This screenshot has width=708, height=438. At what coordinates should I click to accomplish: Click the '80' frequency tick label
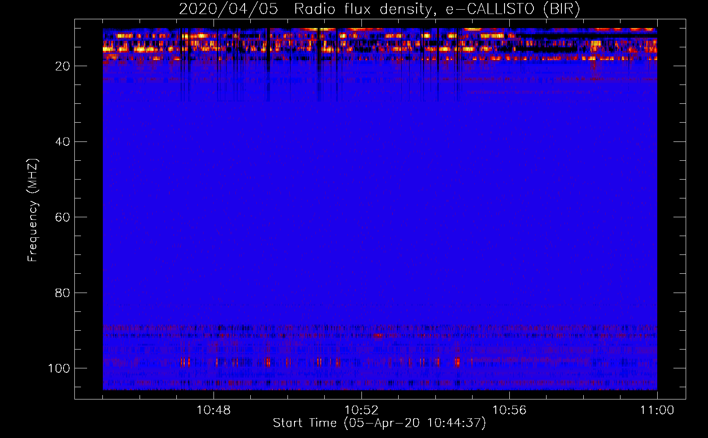pos(63,293)
